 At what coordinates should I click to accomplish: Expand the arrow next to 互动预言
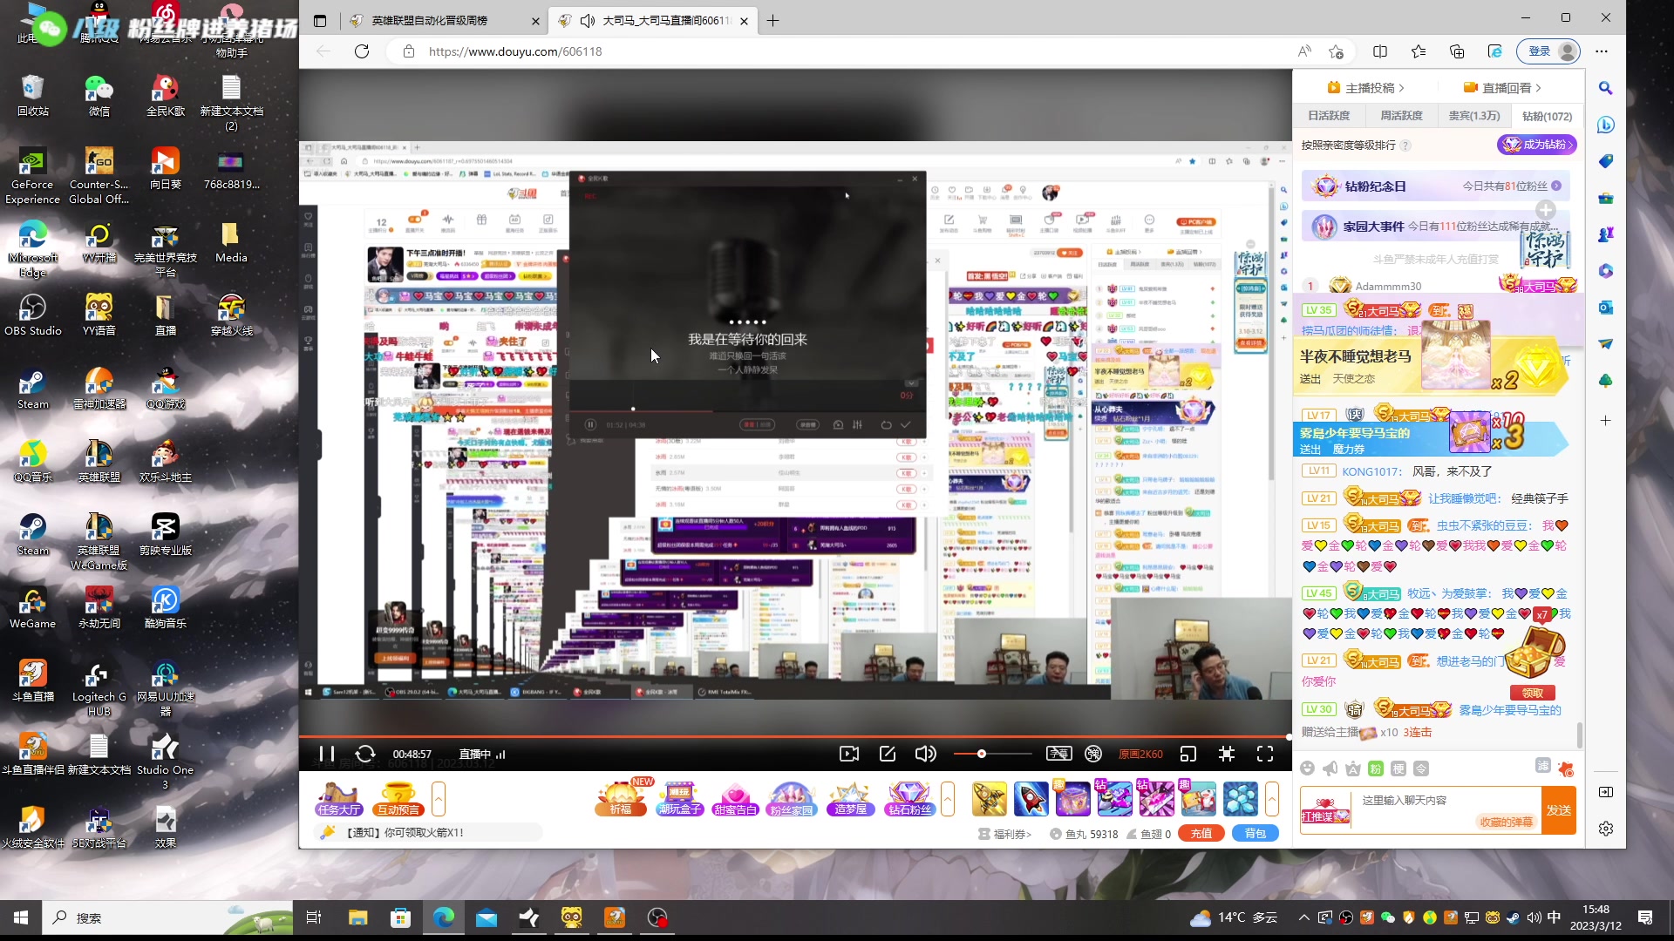(439, 799)
